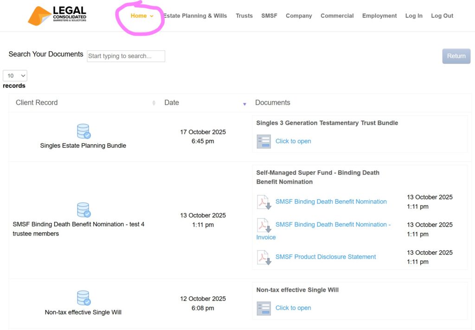The width and height of the screenshot is (475, 330).
Task: Click the Documents column header
Action: (273, 102)
